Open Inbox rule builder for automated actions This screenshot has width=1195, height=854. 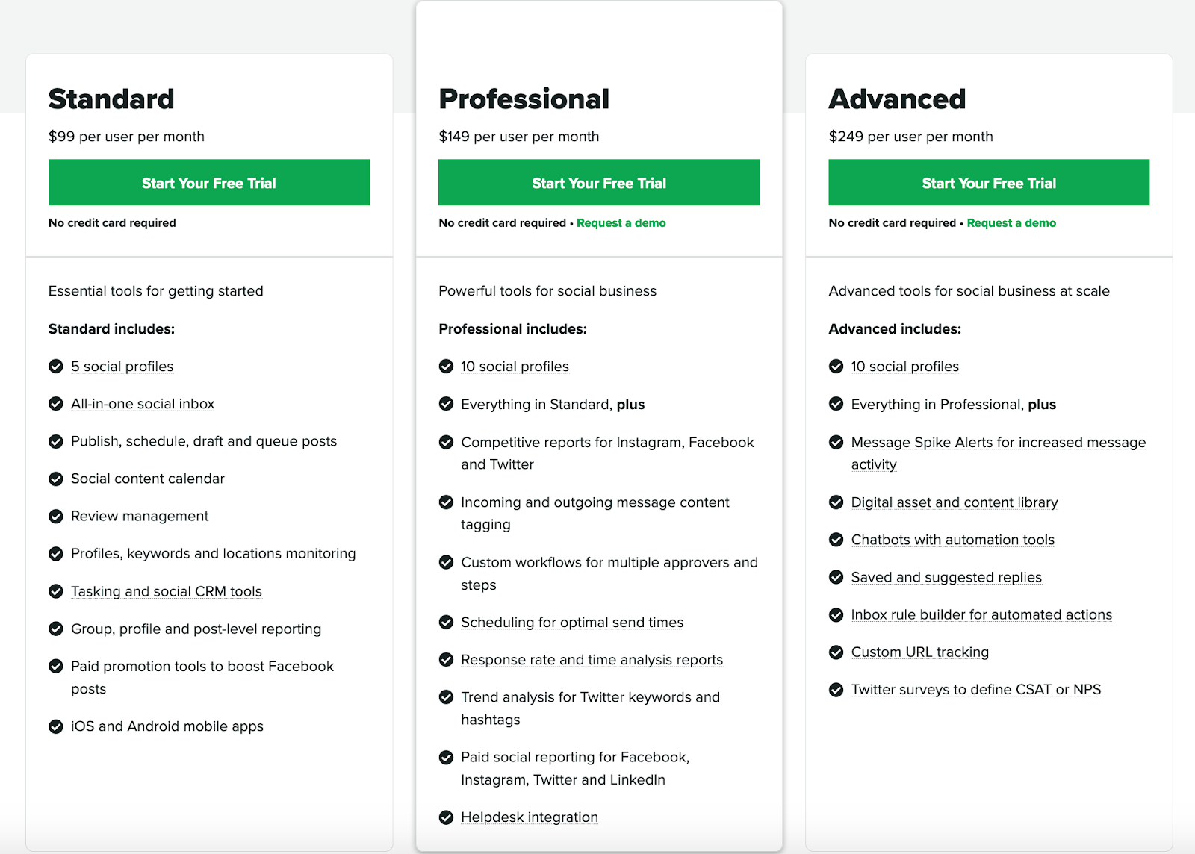click(x=981, y=614)
